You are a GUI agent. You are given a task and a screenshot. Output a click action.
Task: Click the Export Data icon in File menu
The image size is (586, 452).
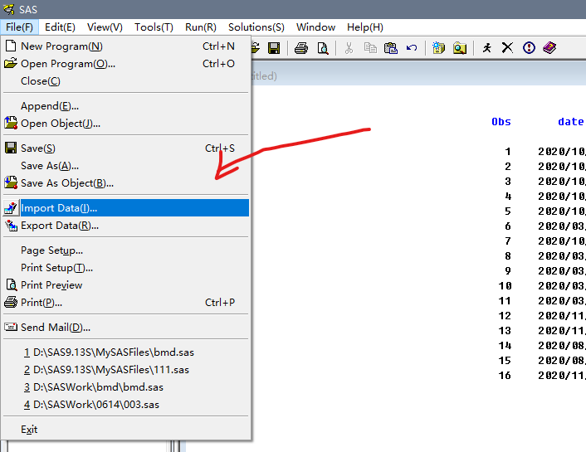pos(12,226)
